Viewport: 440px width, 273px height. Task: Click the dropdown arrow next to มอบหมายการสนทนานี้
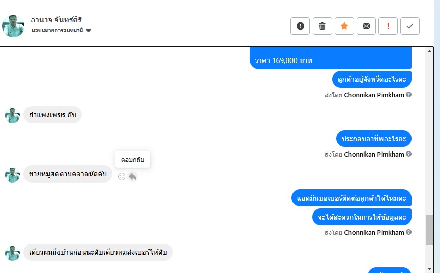coord(89,31)
